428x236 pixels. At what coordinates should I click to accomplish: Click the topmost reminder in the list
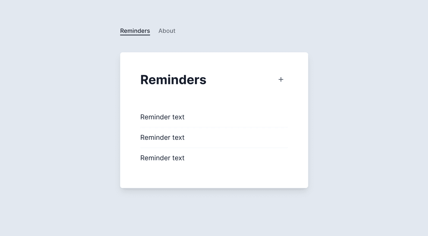(162, 117)
